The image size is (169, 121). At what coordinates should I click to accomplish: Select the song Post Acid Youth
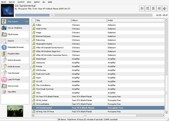pyautogui.click(x=98, y=74)
